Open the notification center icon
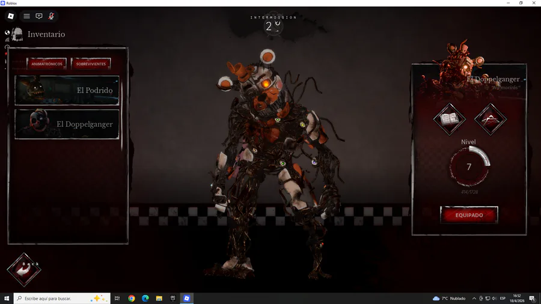The image size is (541, 304). click(x=533, y=299)
